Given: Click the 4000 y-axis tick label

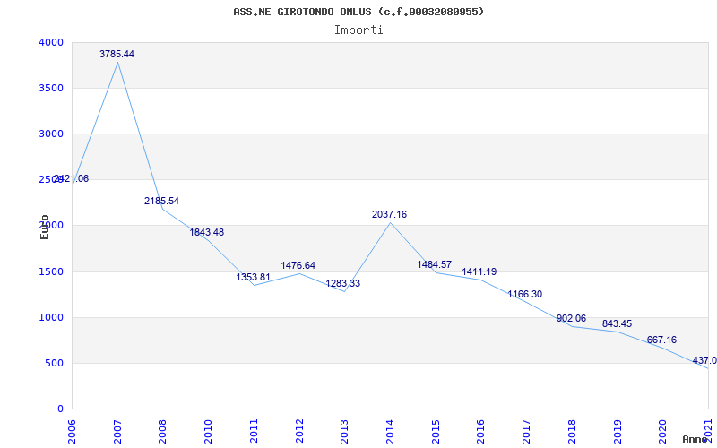Looking at the screenshot, I should point(49,42).
